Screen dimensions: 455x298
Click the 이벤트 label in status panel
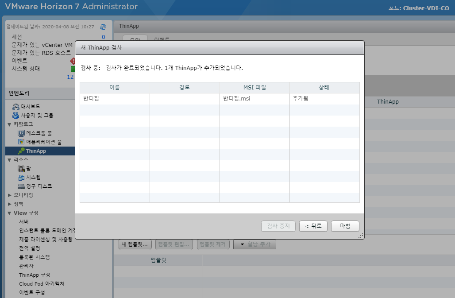pyautogui.click(x=19, y=61)
